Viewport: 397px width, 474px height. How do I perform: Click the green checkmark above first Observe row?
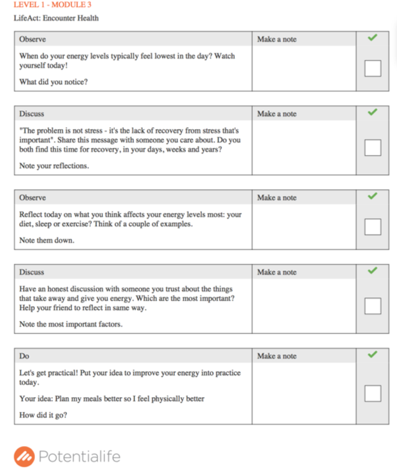click(x=373, y=38)
